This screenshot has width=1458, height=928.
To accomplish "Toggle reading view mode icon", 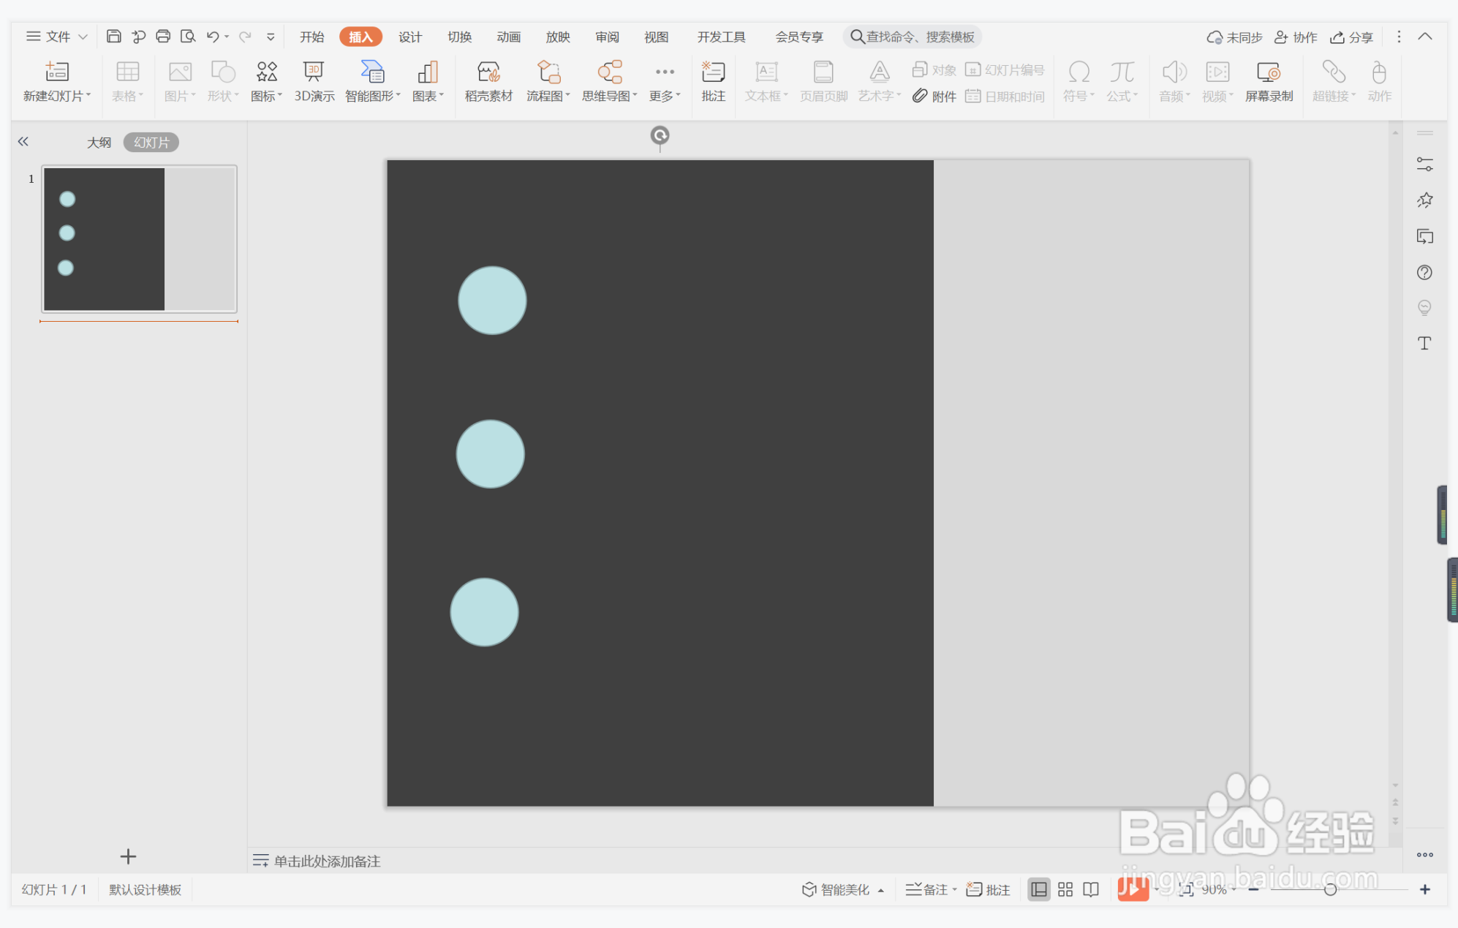I will 1091,889.
